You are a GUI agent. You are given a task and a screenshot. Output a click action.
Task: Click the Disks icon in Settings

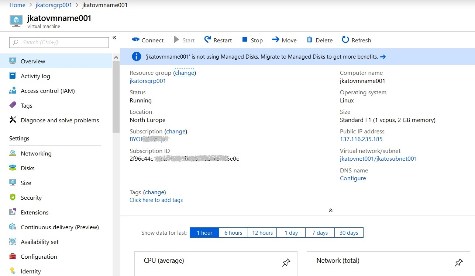tap(13, 168)
